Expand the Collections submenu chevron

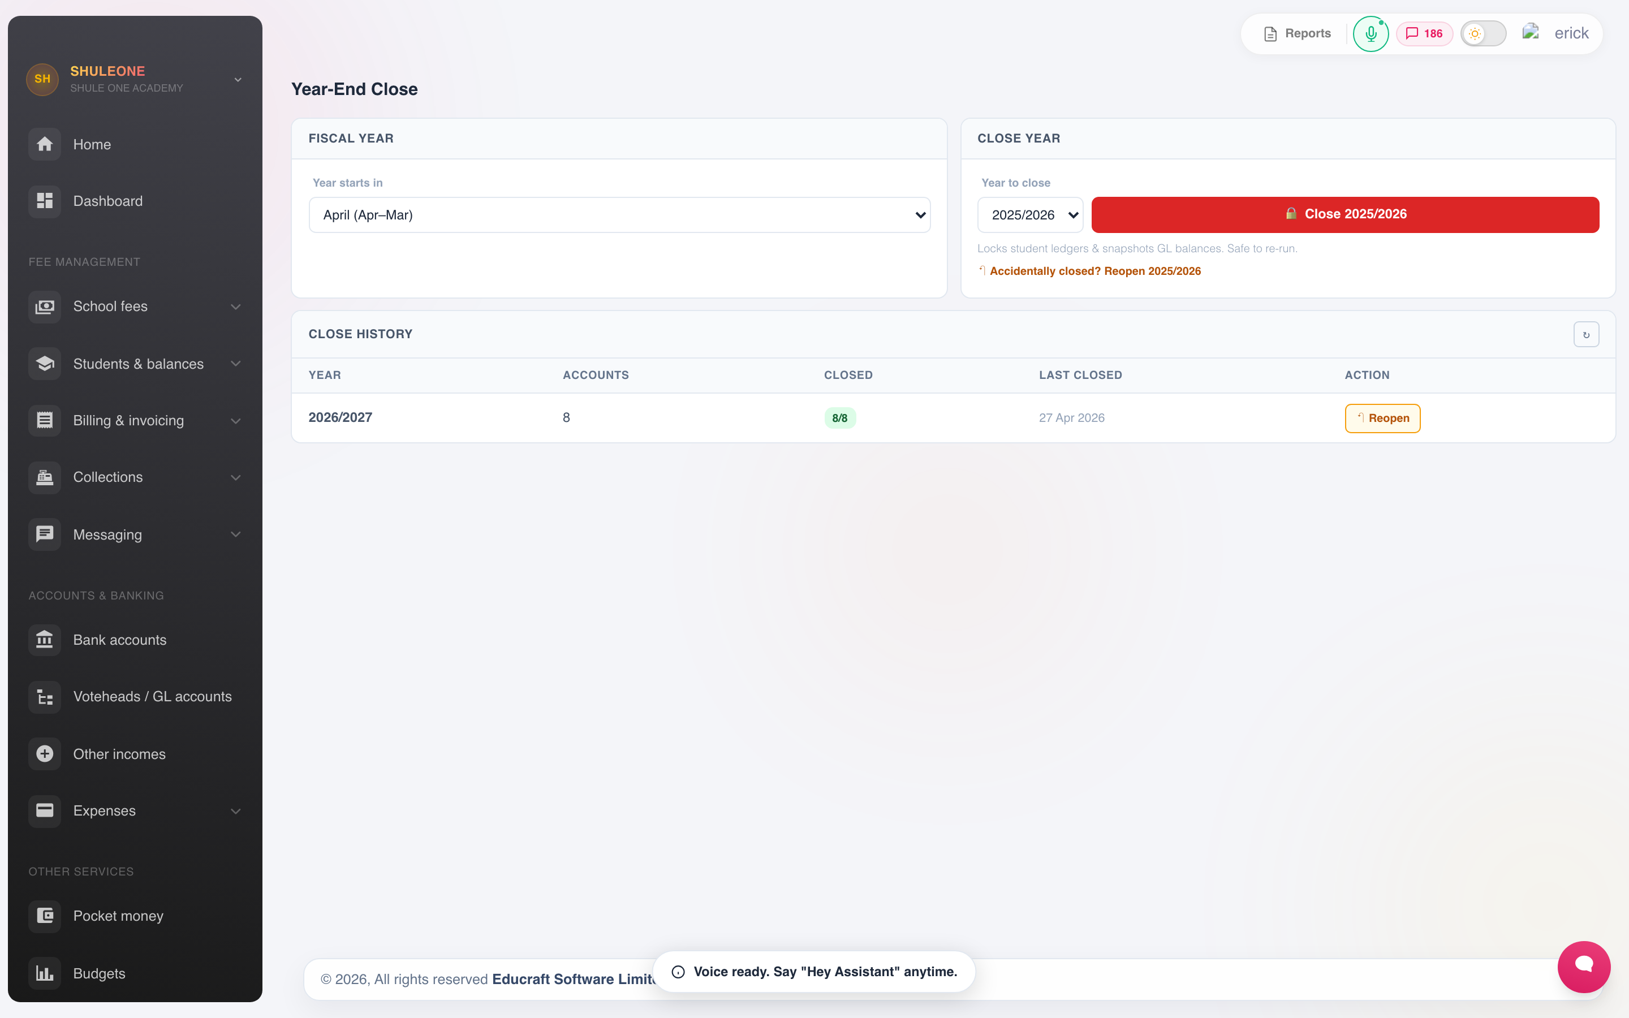[236, 477]
